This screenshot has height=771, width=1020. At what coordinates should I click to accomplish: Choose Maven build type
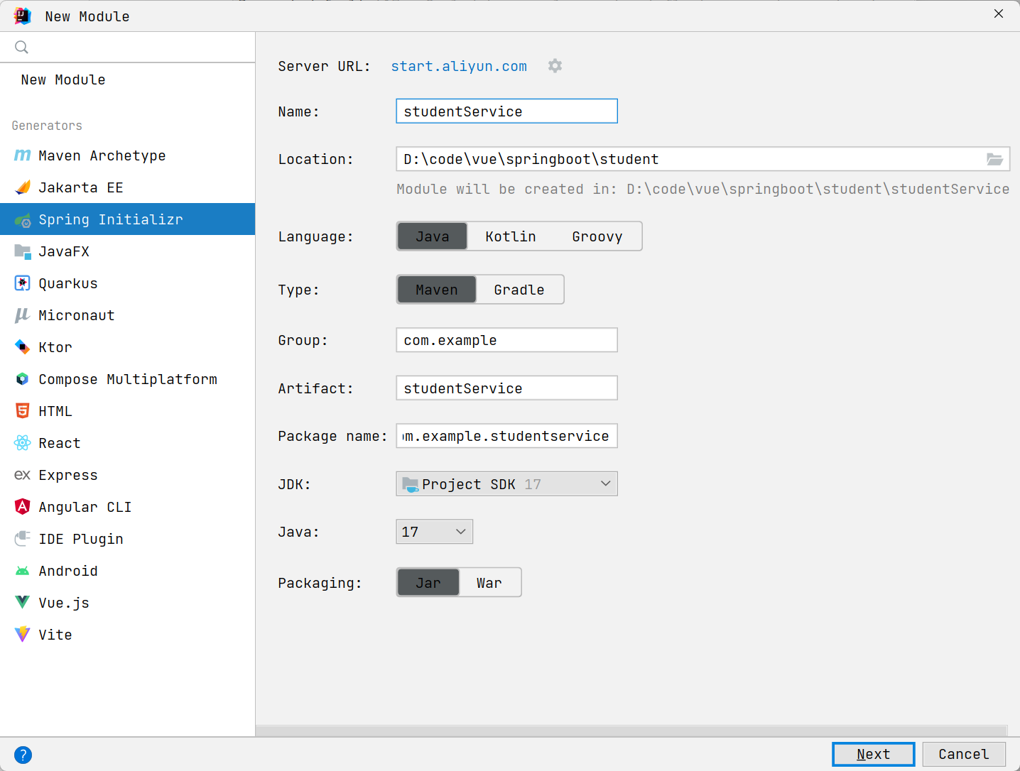click(x=437, y=290)
